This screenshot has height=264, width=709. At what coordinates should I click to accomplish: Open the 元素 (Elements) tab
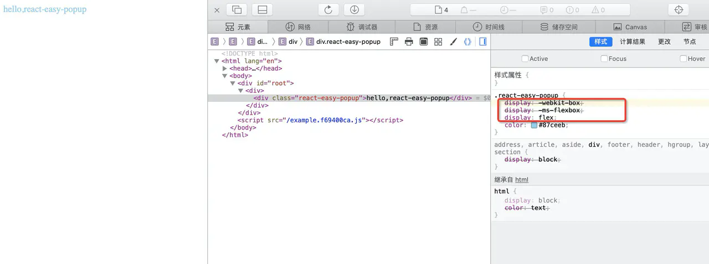click(238, 27)
